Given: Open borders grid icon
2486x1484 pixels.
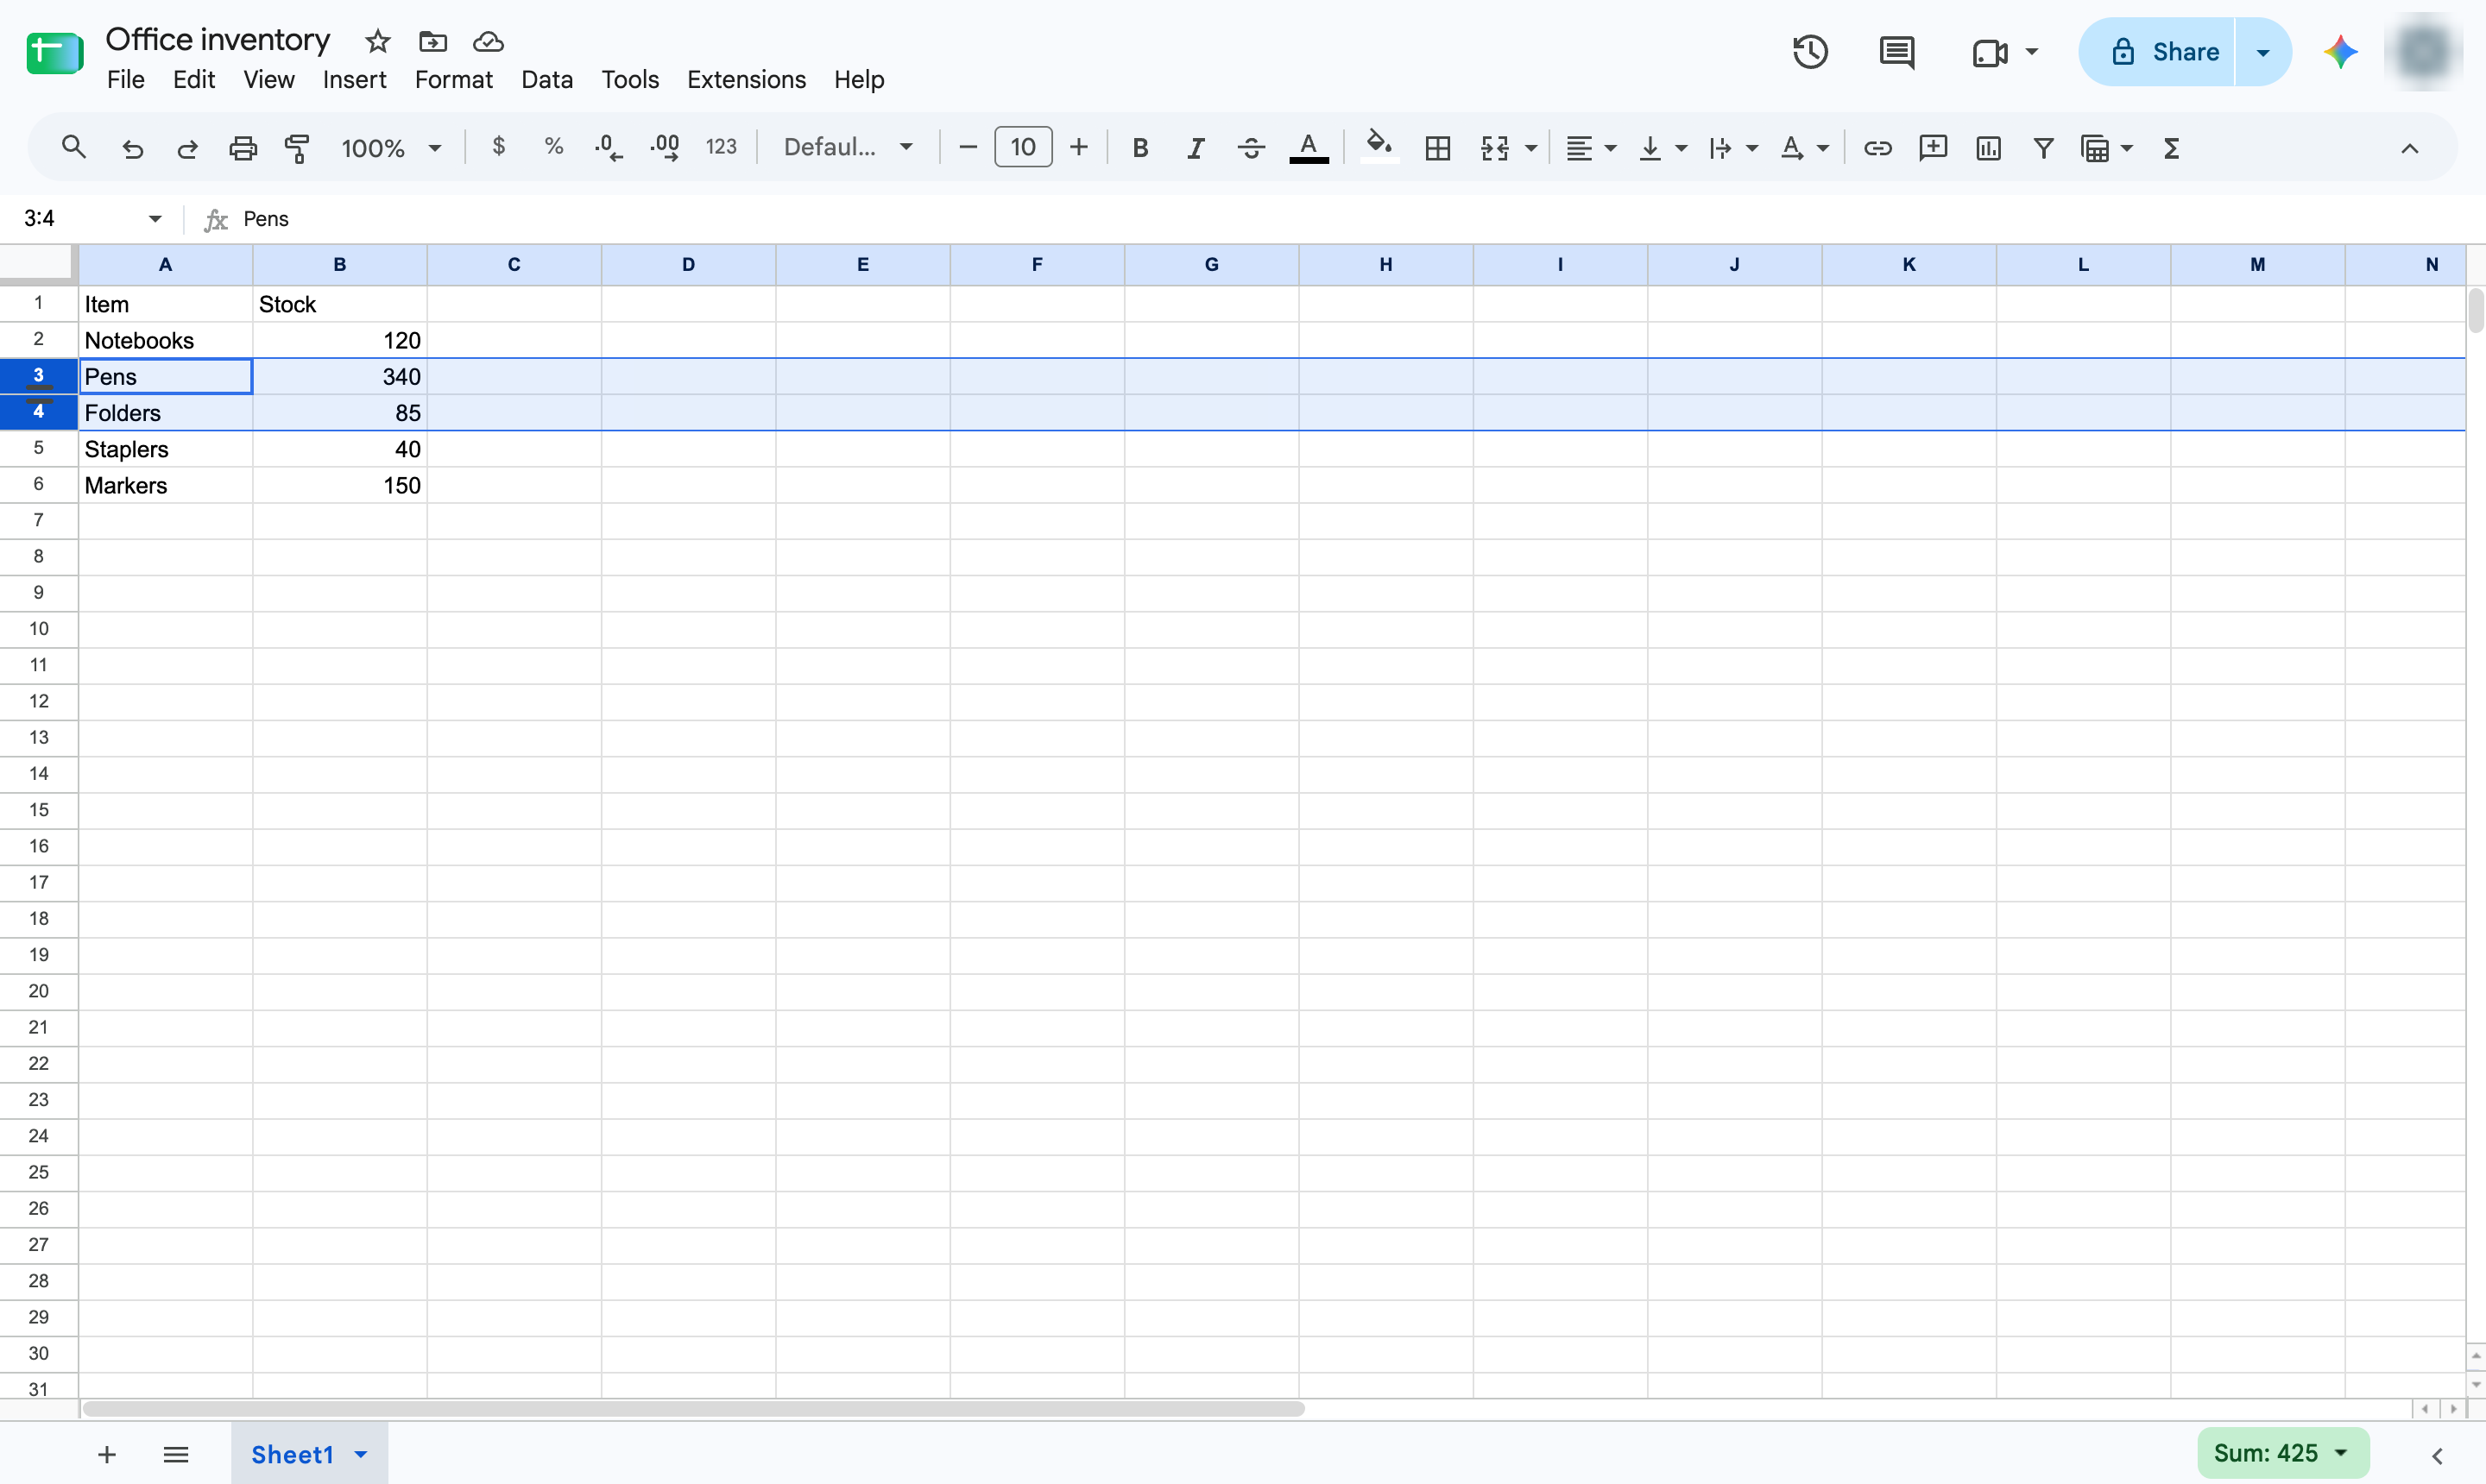Looking at the screenshot, I should point(1437,148).
